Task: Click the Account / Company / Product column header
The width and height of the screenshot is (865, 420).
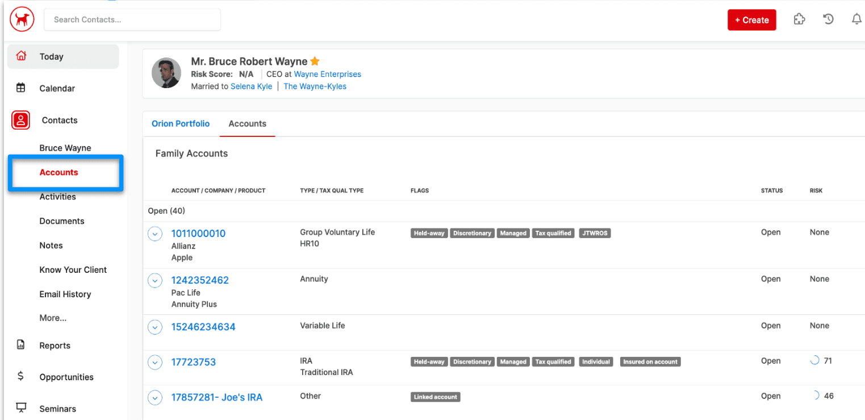Action: click(219, 190)
